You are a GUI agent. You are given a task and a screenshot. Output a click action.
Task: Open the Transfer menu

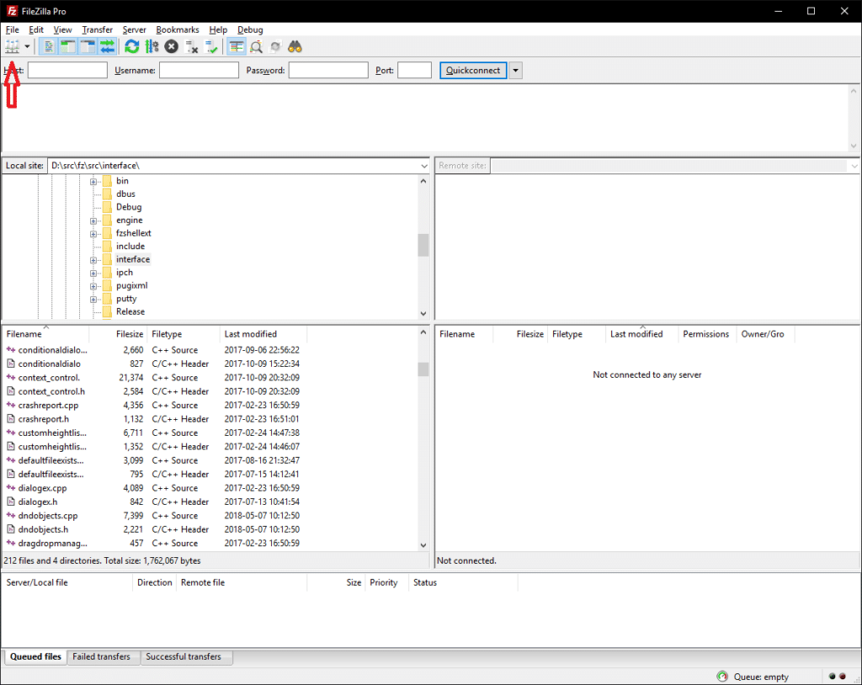pos(98,29)
